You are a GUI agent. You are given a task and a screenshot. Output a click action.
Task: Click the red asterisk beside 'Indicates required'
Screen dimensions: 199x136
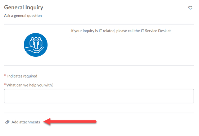(5, 75)
